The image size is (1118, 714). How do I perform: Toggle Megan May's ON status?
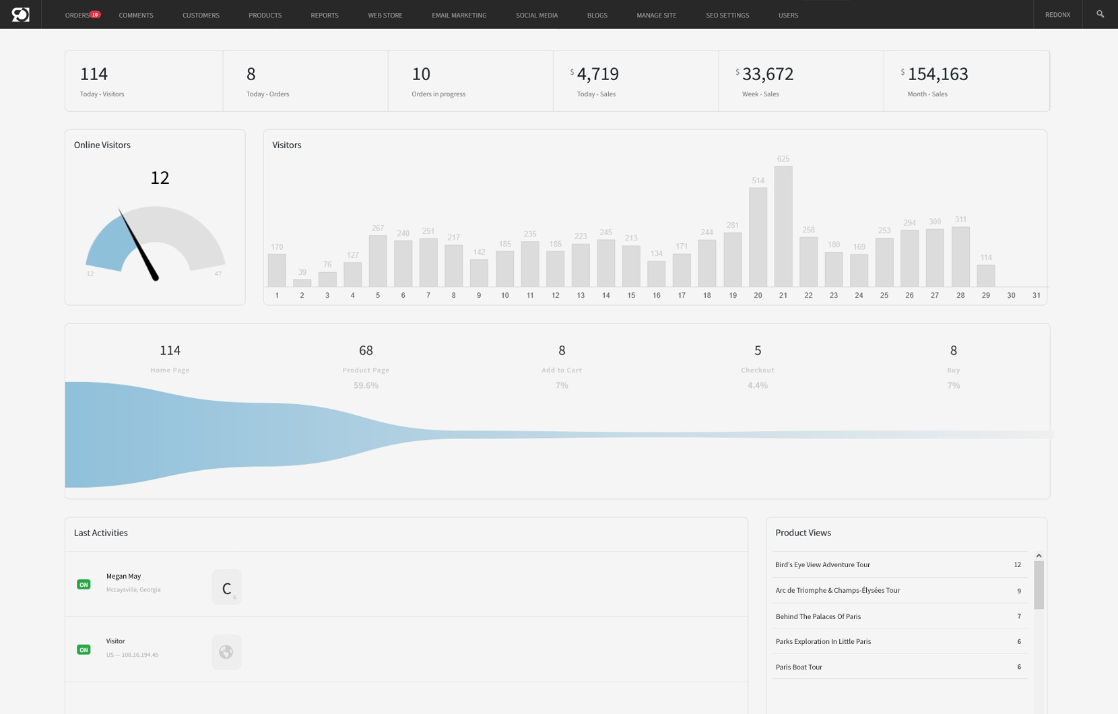click(84, 584)
